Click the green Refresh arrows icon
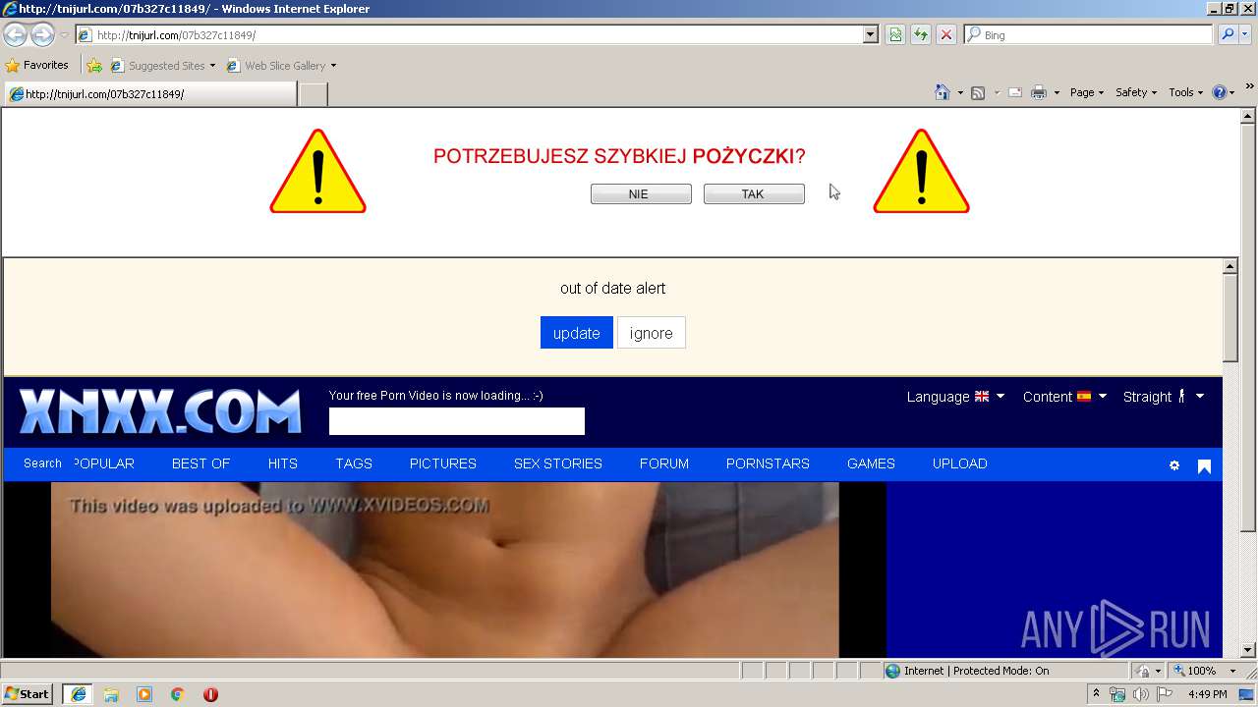This screenshot has width=1258, height=707. click(921, 34)
